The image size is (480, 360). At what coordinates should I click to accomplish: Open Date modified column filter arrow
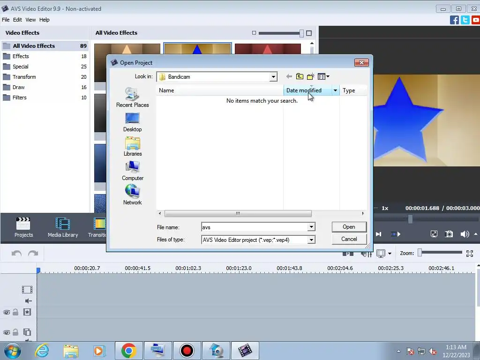point(335,90)
